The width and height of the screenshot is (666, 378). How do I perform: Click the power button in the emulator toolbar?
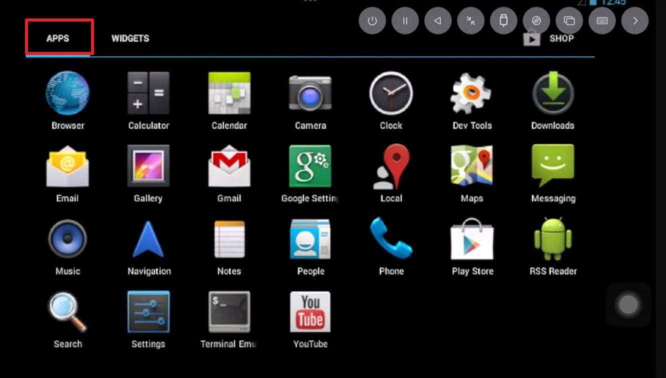pos(372,21)
